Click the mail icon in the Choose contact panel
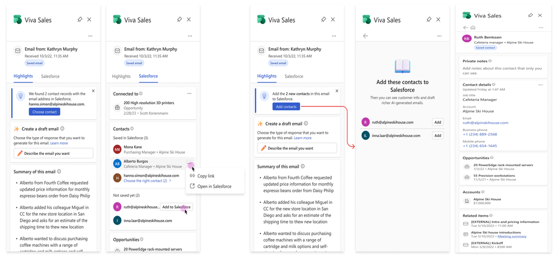The image size is (558, 263). (17, 51)
